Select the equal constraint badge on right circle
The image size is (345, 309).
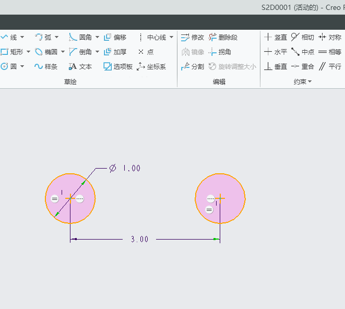[209, 210]
